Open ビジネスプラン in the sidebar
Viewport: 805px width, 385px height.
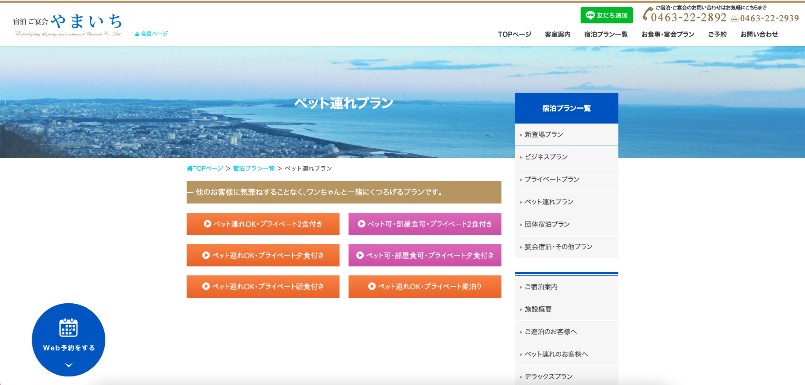[567, 157]
